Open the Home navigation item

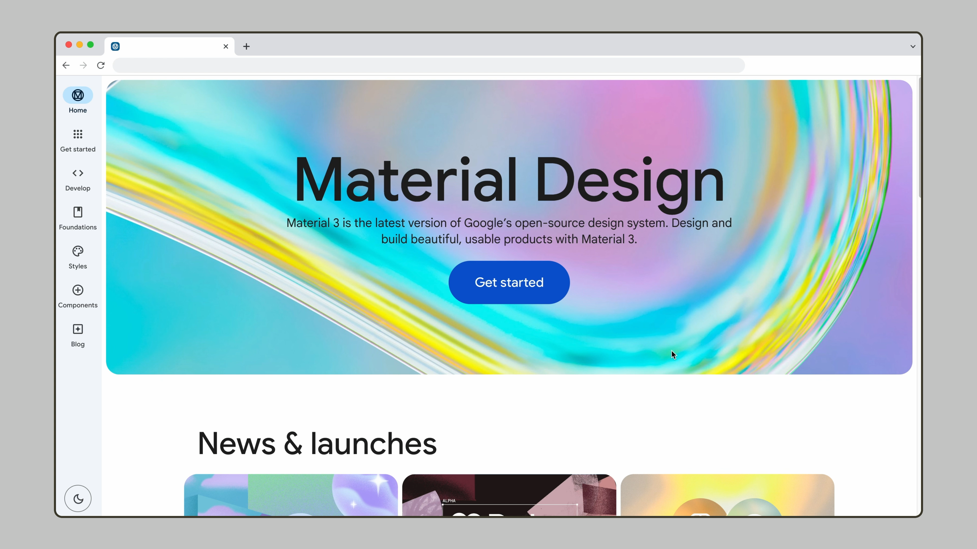tap(78, 100)
